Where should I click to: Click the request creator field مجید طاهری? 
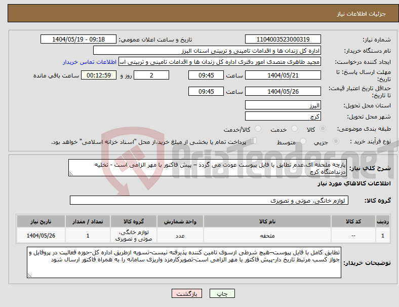[220, 62]
